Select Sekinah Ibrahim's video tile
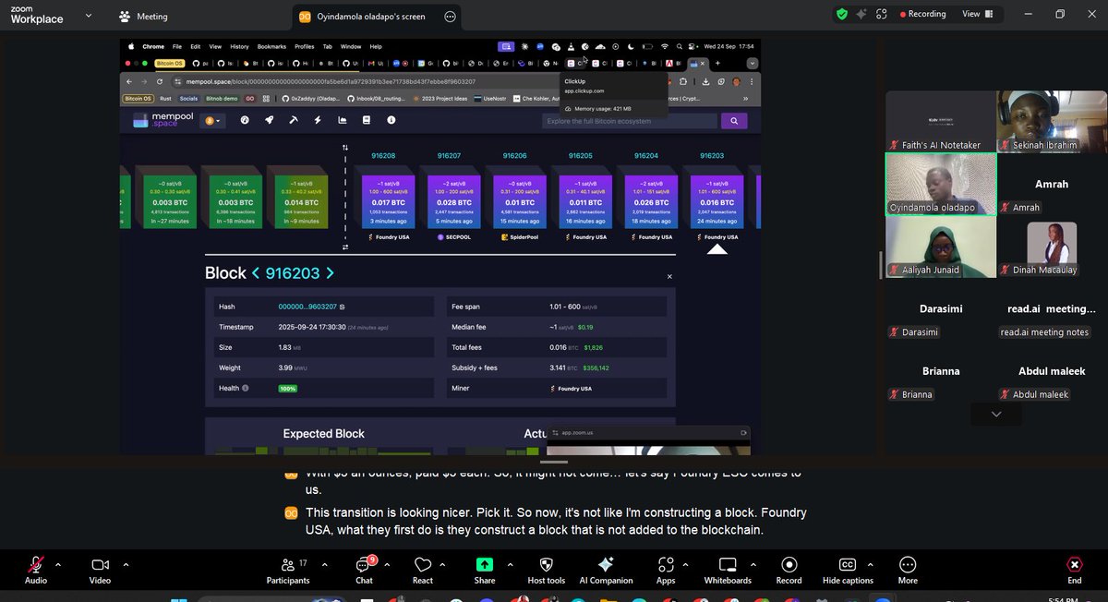 1052,122
